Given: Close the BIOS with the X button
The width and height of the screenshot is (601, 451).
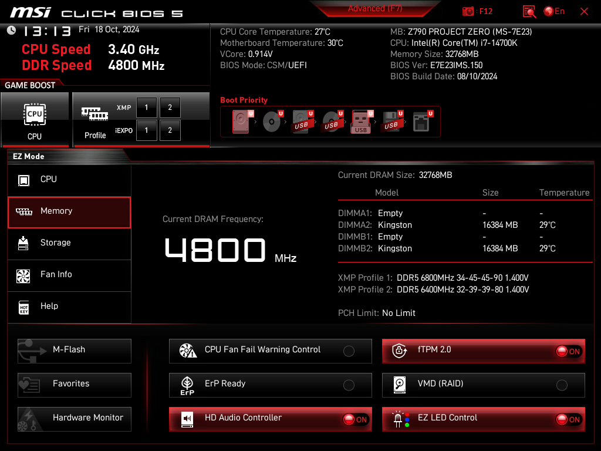Looking at the screenshot, I should (584, 12).
